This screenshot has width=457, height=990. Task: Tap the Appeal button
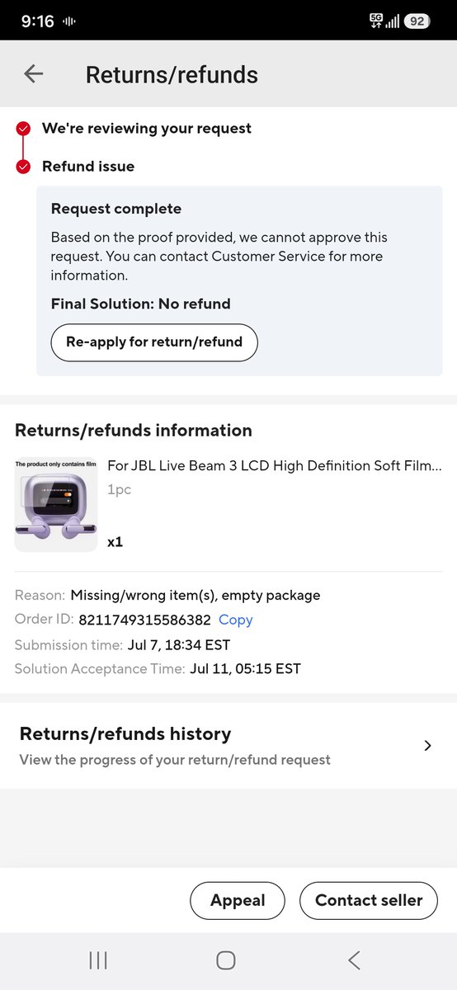pyautogui.click(x=238, y=901)
